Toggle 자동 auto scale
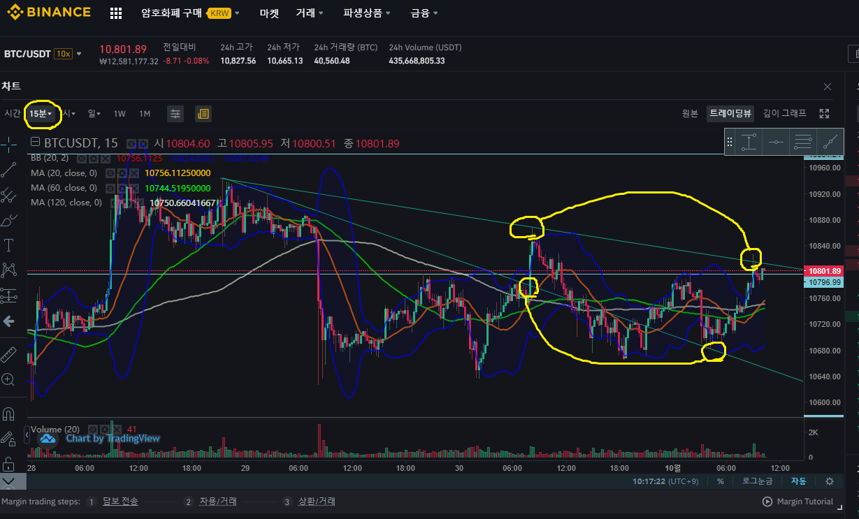Image resolution: width=859 pixels, height=519 pixels. (798, 481)
